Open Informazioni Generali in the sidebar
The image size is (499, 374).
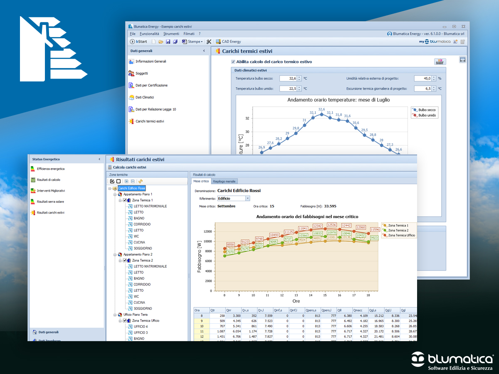147,62
